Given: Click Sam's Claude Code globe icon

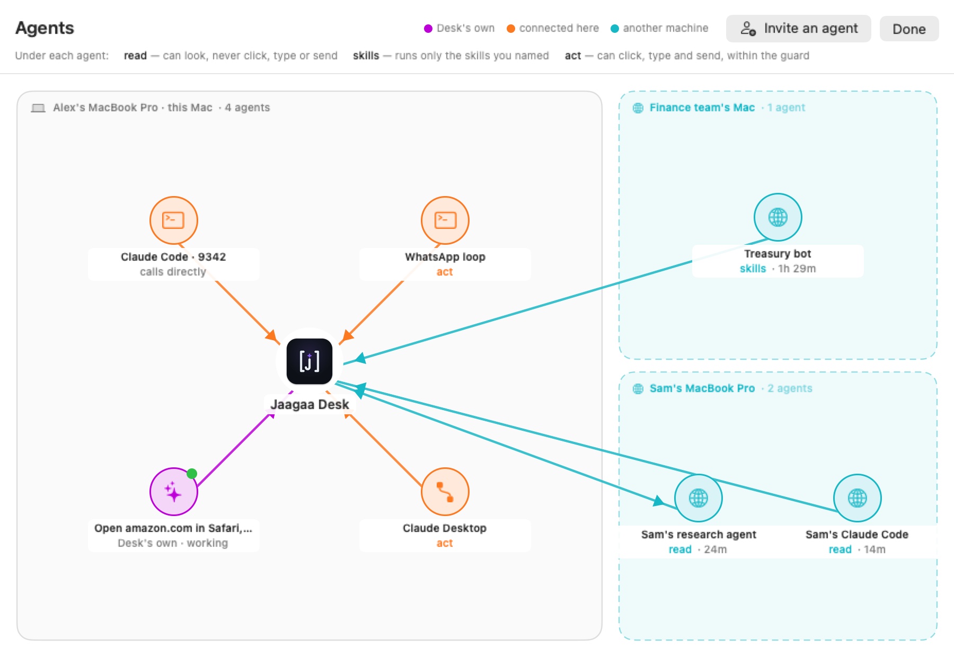Looking at the screenshot, I should tap(858, 498).
